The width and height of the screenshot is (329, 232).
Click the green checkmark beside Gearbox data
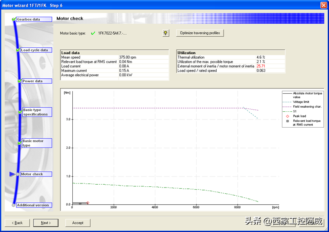tap(14, 19)
